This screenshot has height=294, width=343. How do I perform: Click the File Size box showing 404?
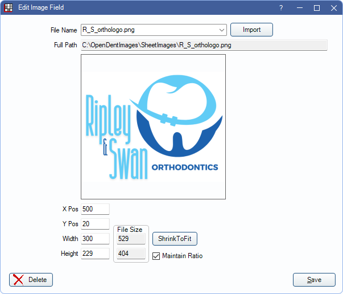(131, 254)
